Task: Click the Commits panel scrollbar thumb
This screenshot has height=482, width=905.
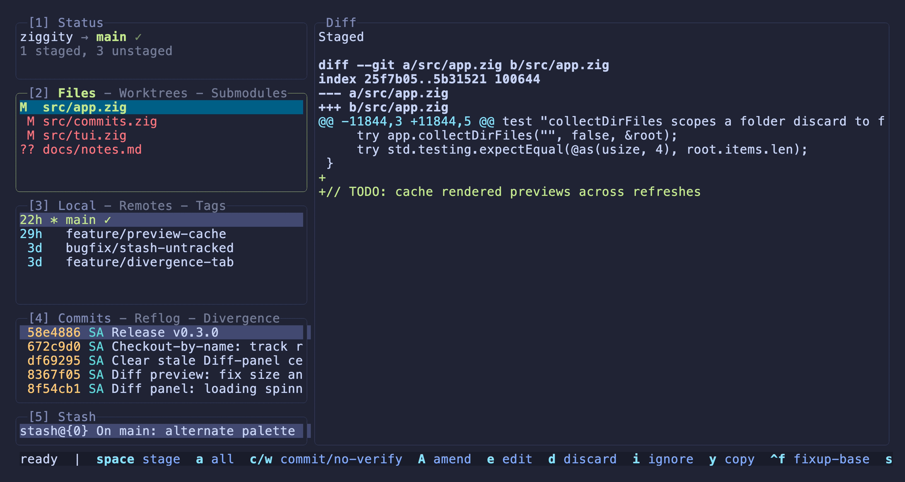Action: pos(309,333)
